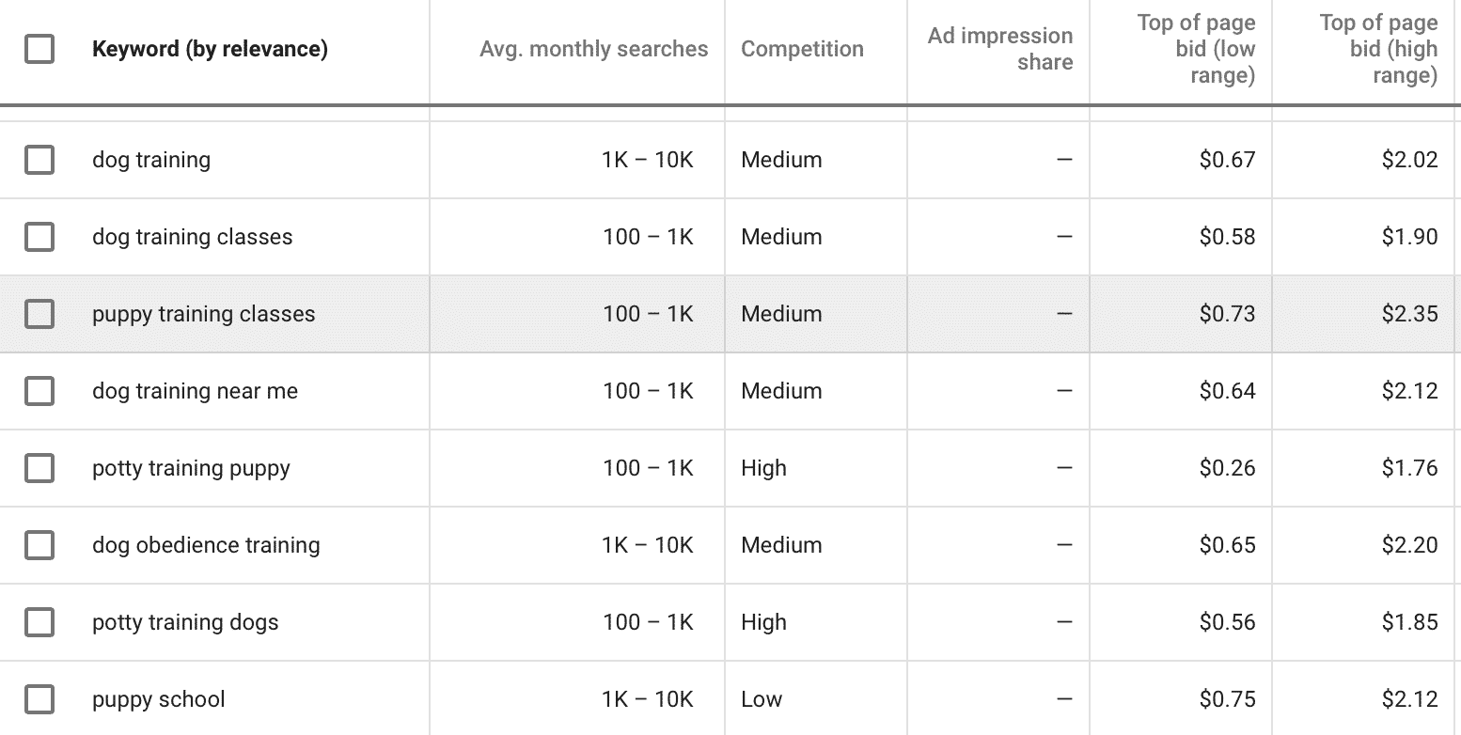Select the puppy school row checkbox

click(x=39, y=699)
